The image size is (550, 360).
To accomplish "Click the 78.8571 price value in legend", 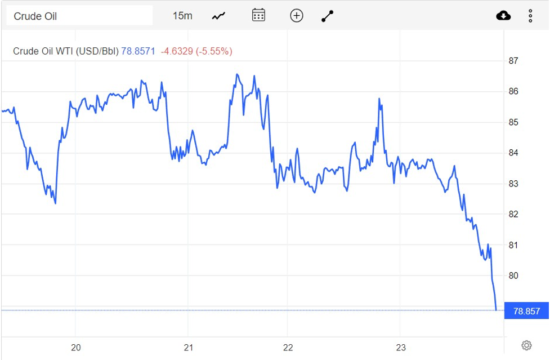I will point(138,51).
